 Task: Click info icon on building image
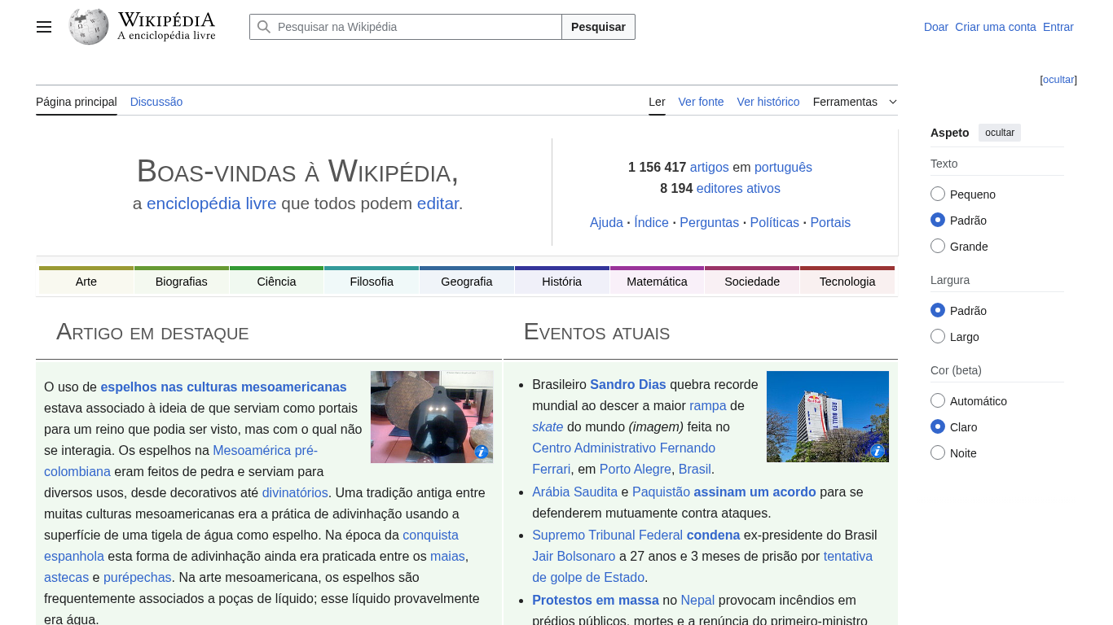878,451
